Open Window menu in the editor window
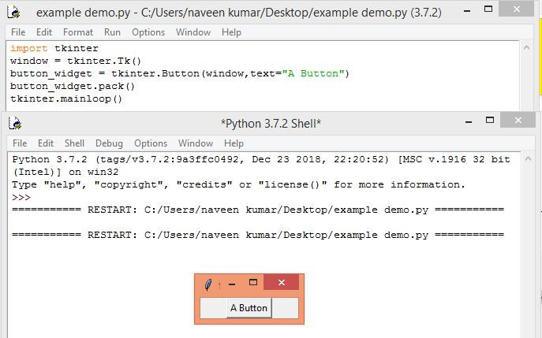Viewport: 542px width, 338px height. click(x=193, y=32)
